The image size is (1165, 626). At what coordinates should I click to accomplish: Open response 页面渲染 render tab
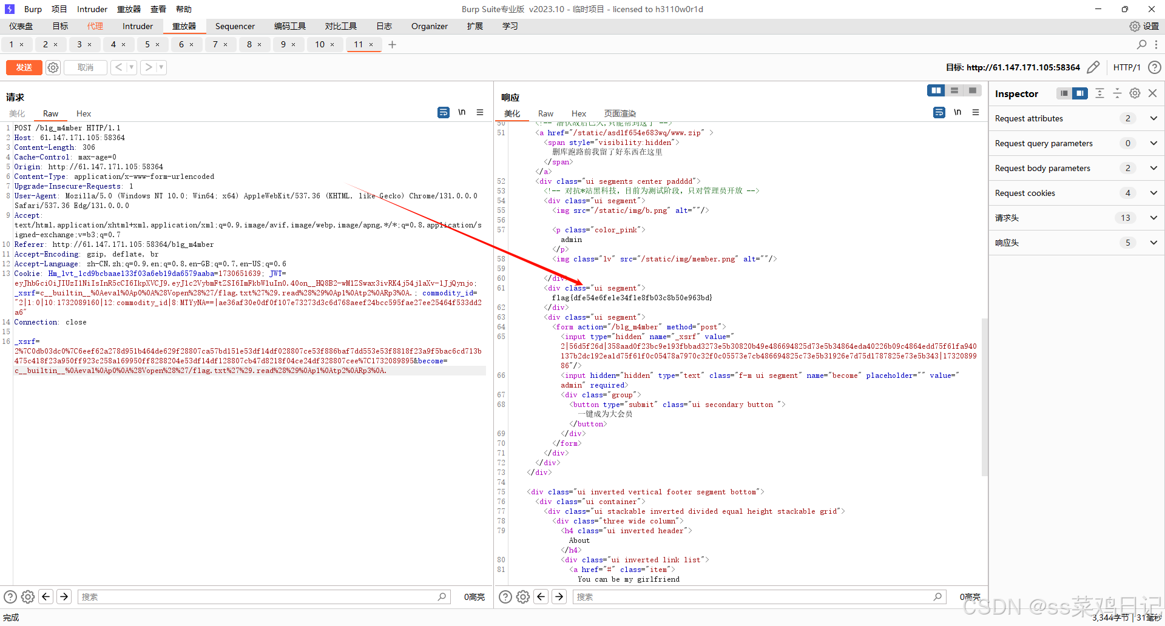(x=620, y=113)
